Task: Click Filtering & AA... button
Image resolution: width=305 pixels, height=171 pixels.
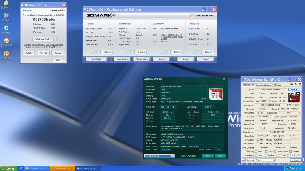Action: click(142, 59)
